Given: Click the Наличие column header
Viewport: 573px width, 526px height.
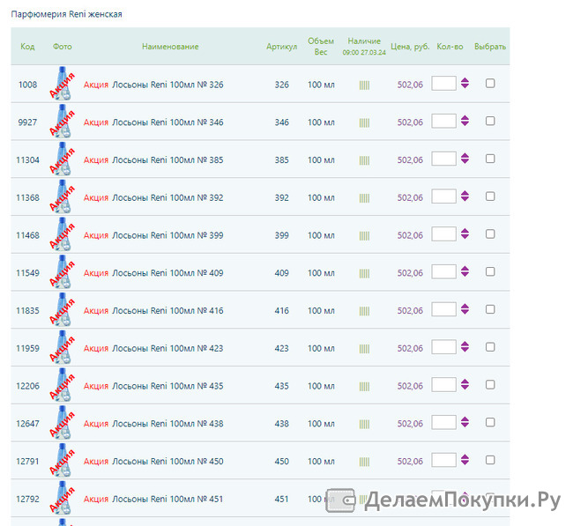Looking at the screenshot, I should click(364, 41).
